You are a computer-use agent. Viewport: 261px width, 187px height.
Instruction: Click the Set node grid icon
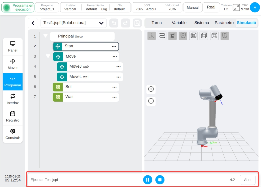(x=58, y=87)
